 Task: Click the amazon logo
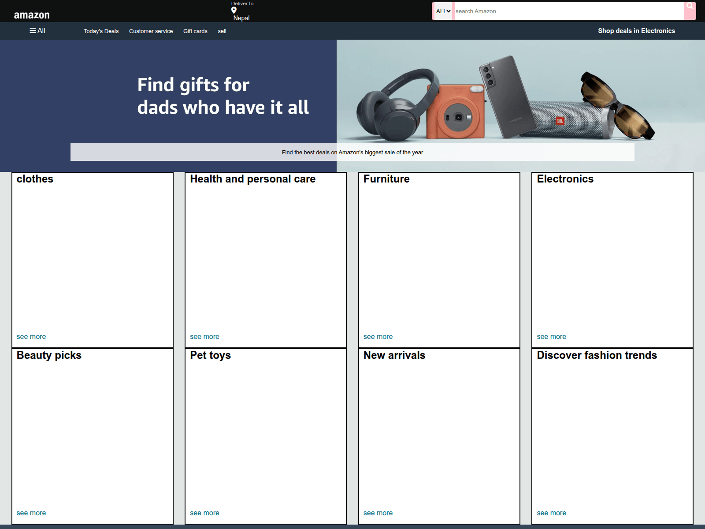click(x=32, y=15)
